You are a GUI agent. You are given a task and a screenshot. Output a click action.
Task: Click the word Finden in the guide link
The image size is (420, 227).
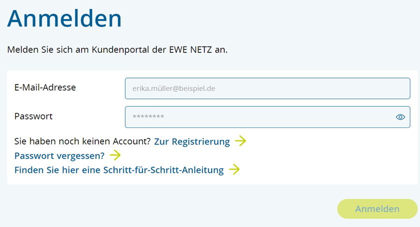click(29, 169)
